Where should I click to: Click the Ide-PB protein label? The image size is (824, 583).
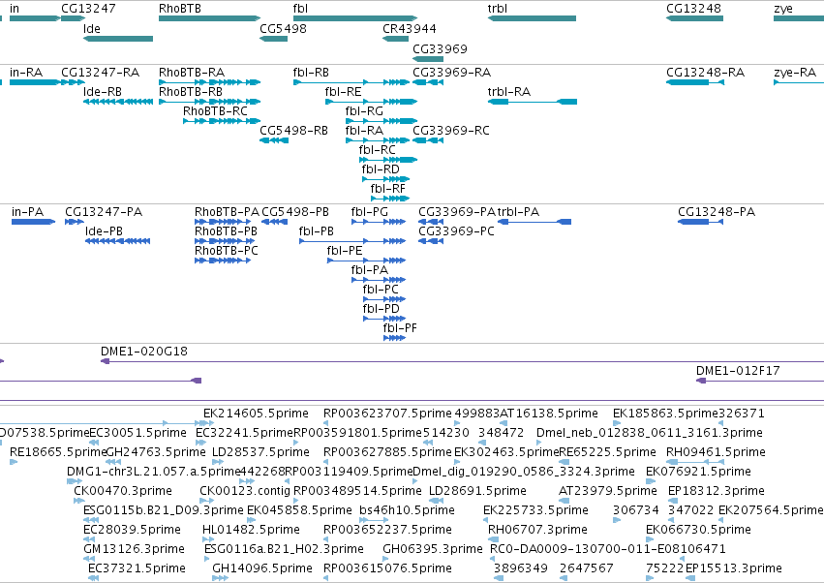pos(104,231)
